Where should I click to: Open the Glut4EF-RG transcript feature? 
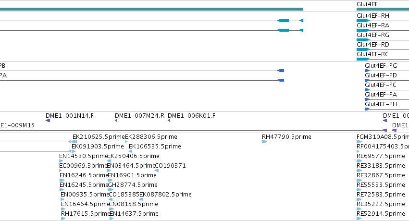(x=373, y=35)
